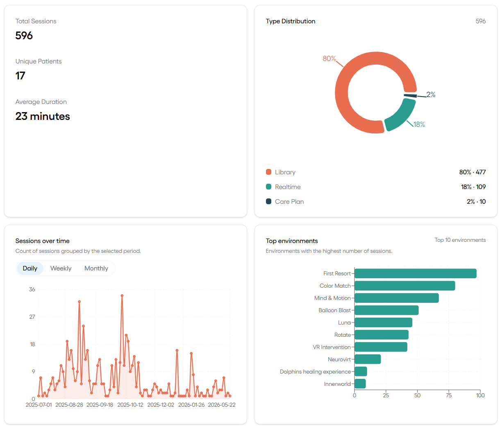Click the 2% donut label
Image resolution: width=502 pixels, height=428 pixels.
click(x=431, y=95)
